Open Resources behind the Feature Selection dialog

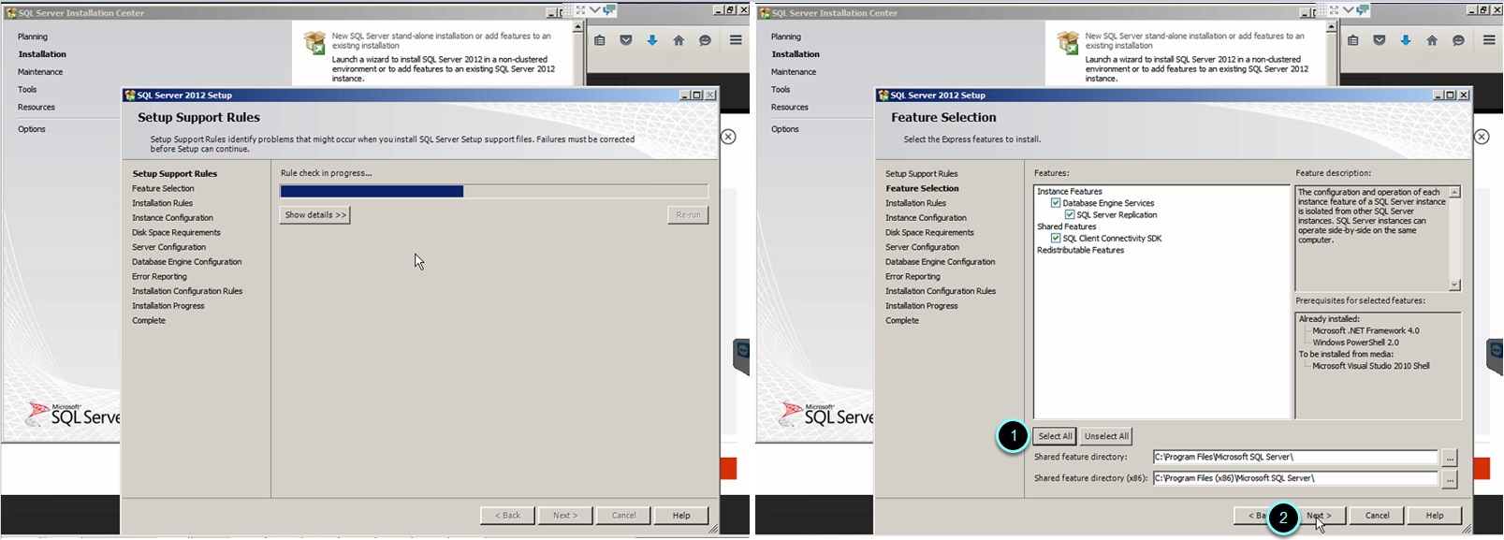pos(790,108)
